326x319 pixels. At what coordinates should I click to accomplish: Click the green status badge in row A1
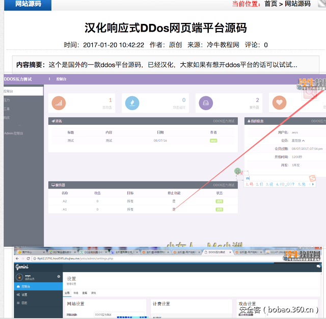coord(220,209)
